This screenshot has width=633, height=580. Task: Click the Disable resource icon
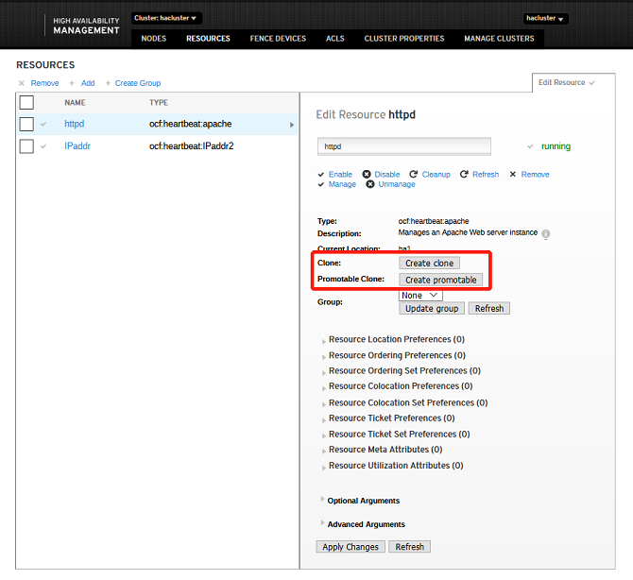[x=367, y=175]
